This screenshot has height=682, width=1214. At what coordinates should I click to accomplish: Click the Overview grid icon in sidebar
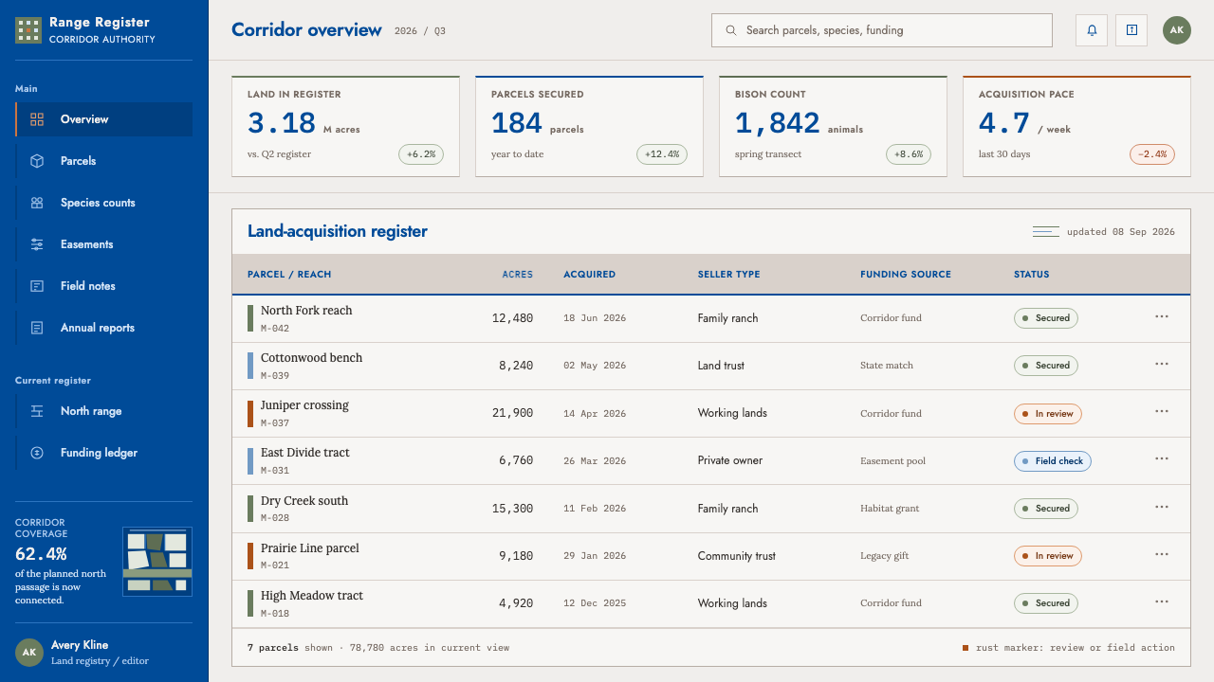coord(37,119)
